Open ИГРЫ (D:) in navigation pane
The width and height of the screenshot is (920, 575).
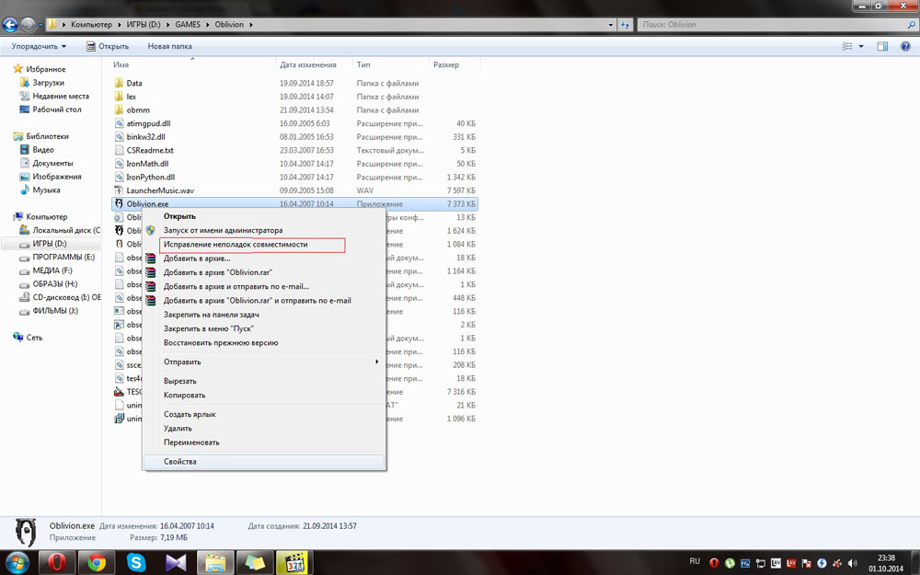coord(49,244)
